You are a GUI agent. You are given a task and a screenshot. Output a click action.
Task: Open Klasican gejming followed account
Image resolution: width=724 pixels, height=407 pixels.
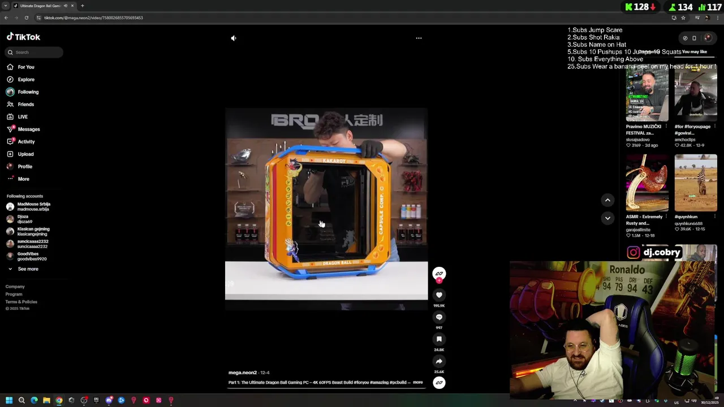pyautogui.click(x=28, y=231)
